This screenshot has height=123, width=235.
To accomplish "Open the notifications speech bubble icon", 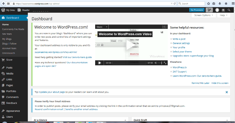I will coord(223,10).
